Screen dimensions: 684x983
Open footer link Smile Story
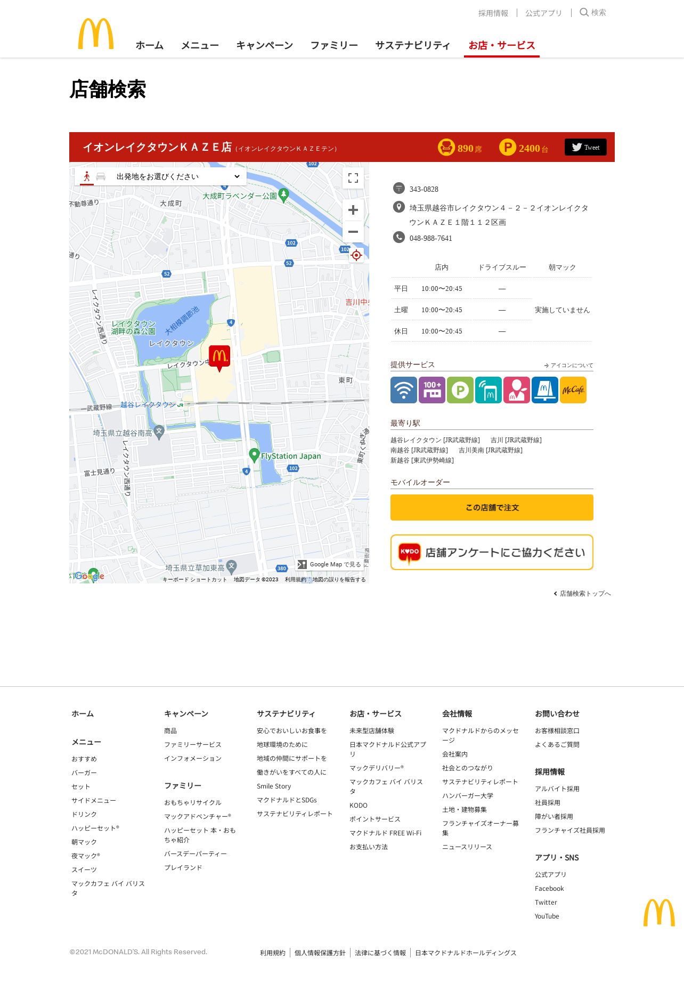coord(274,786)
